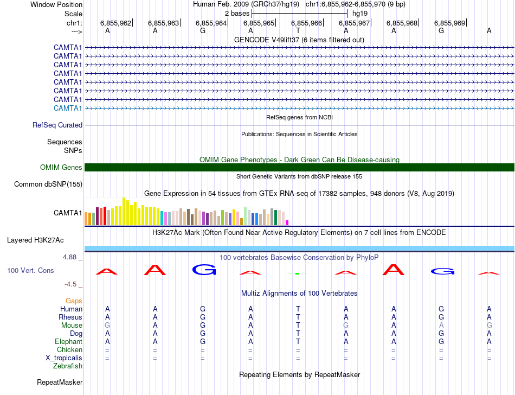Click the tallest yellow bar in GTEx chart
Image resolution: width=515 pixels, height=395 pixels.
tap(124, 212)
